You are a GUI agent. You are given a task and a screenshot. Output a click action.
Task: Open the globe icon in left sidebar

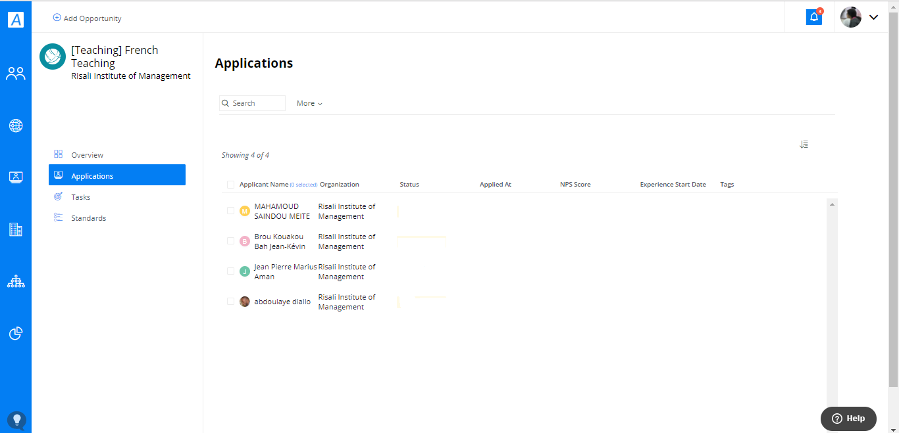(x=16, y=125)
